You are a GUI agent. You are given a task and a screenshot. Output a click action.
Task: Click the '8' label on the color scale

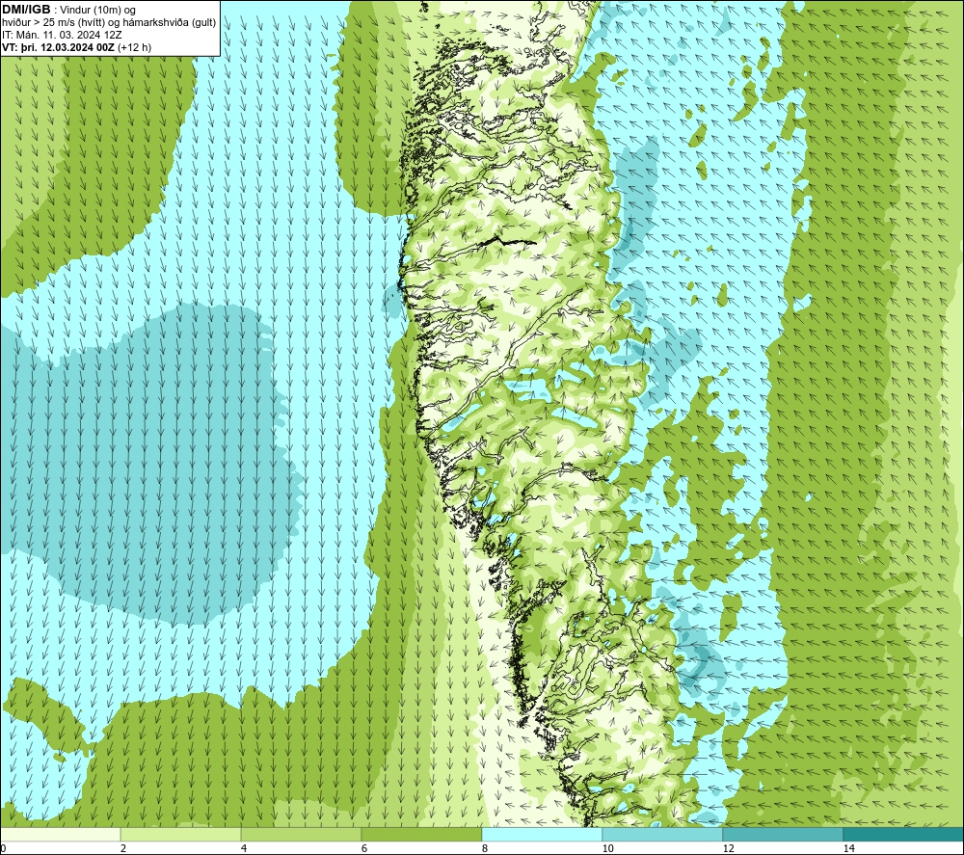point(485,849)
